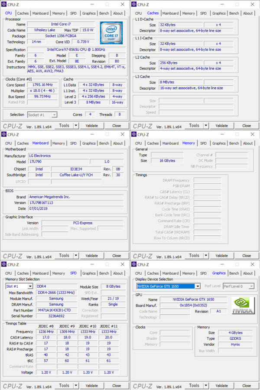Viewport: 260px width, 390px height.
Task: Switch to Bench tab in the CPU-tab window
Action: [x=104, y=13]
